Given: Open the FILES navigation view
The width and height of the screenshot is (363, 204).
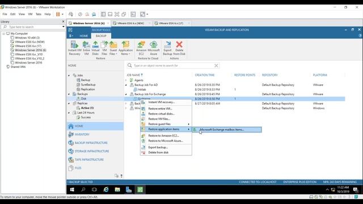Looking at the screenshot, I should pyautogui.click(x=95, y=168).
